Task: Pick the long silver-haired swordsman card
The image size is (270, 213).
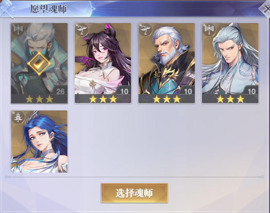Action: point(230,63)
